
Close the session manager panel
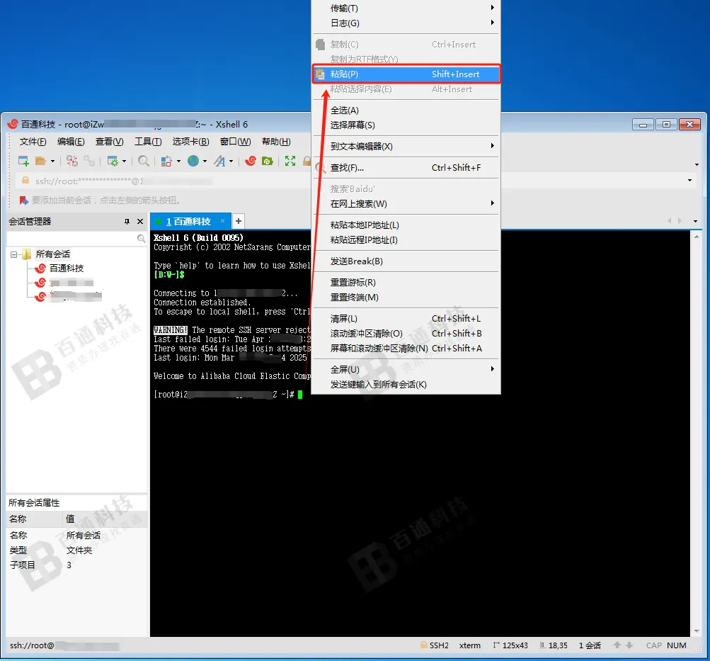(140, 222)
